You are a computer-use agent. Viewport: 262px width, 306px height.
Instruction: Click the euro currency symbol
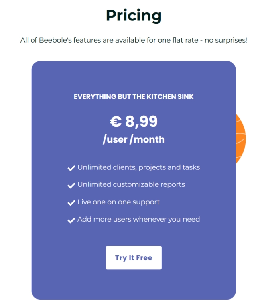pos(116,122)
